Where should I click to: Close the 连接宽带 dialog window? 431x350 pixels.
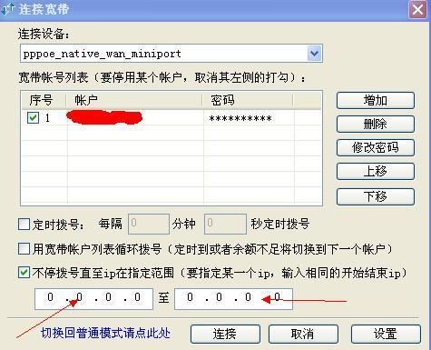coord(418,10)
